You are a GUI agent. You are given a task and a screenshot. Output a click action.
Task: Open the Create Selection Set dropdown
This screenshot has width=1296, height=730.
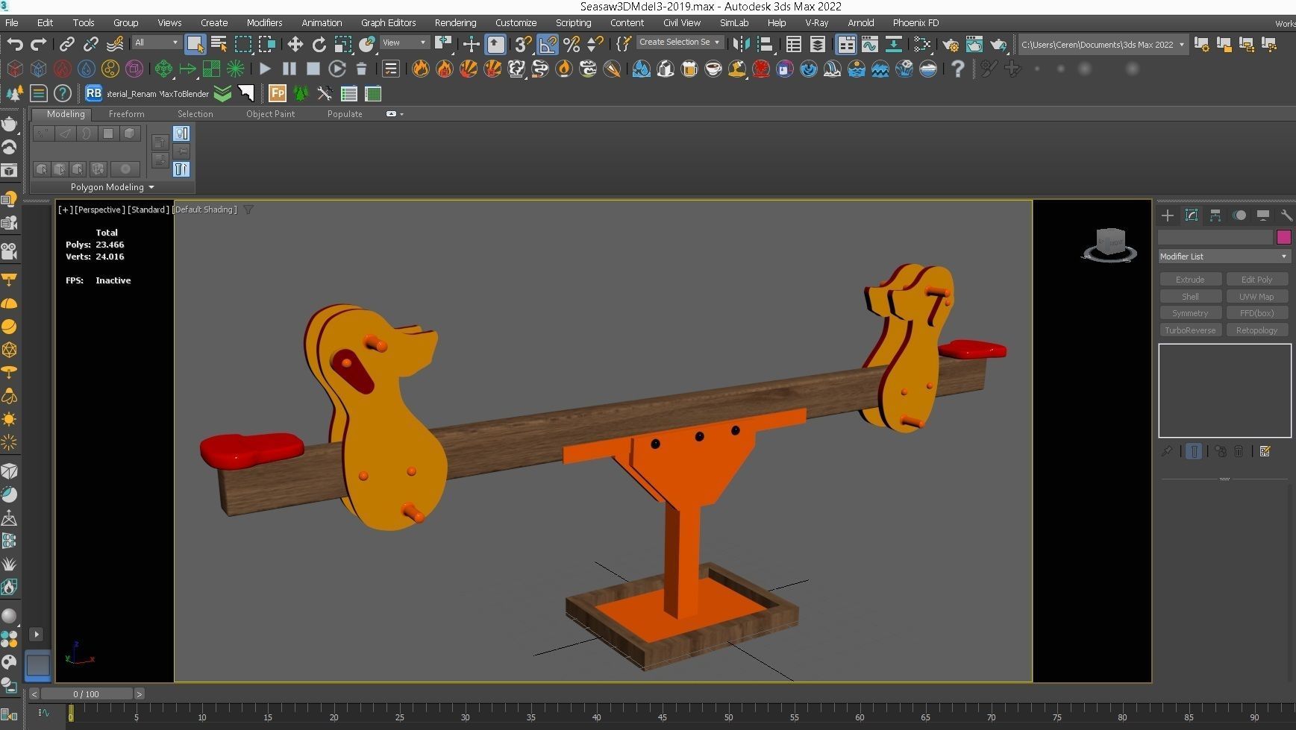[679, 43]
